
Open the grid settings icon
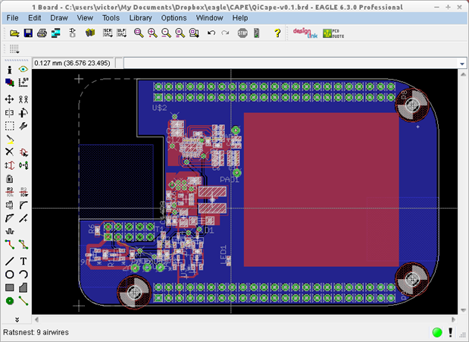(14, 49)
